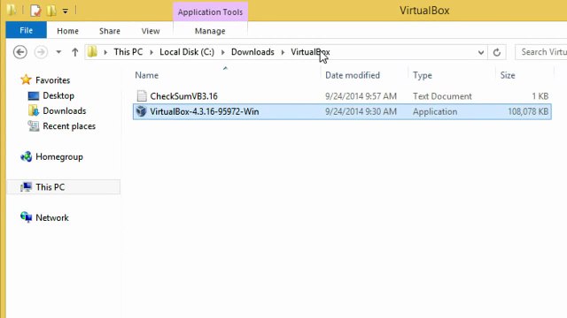
Task: Switch to the Share ribbon tab
Action: 110,31
